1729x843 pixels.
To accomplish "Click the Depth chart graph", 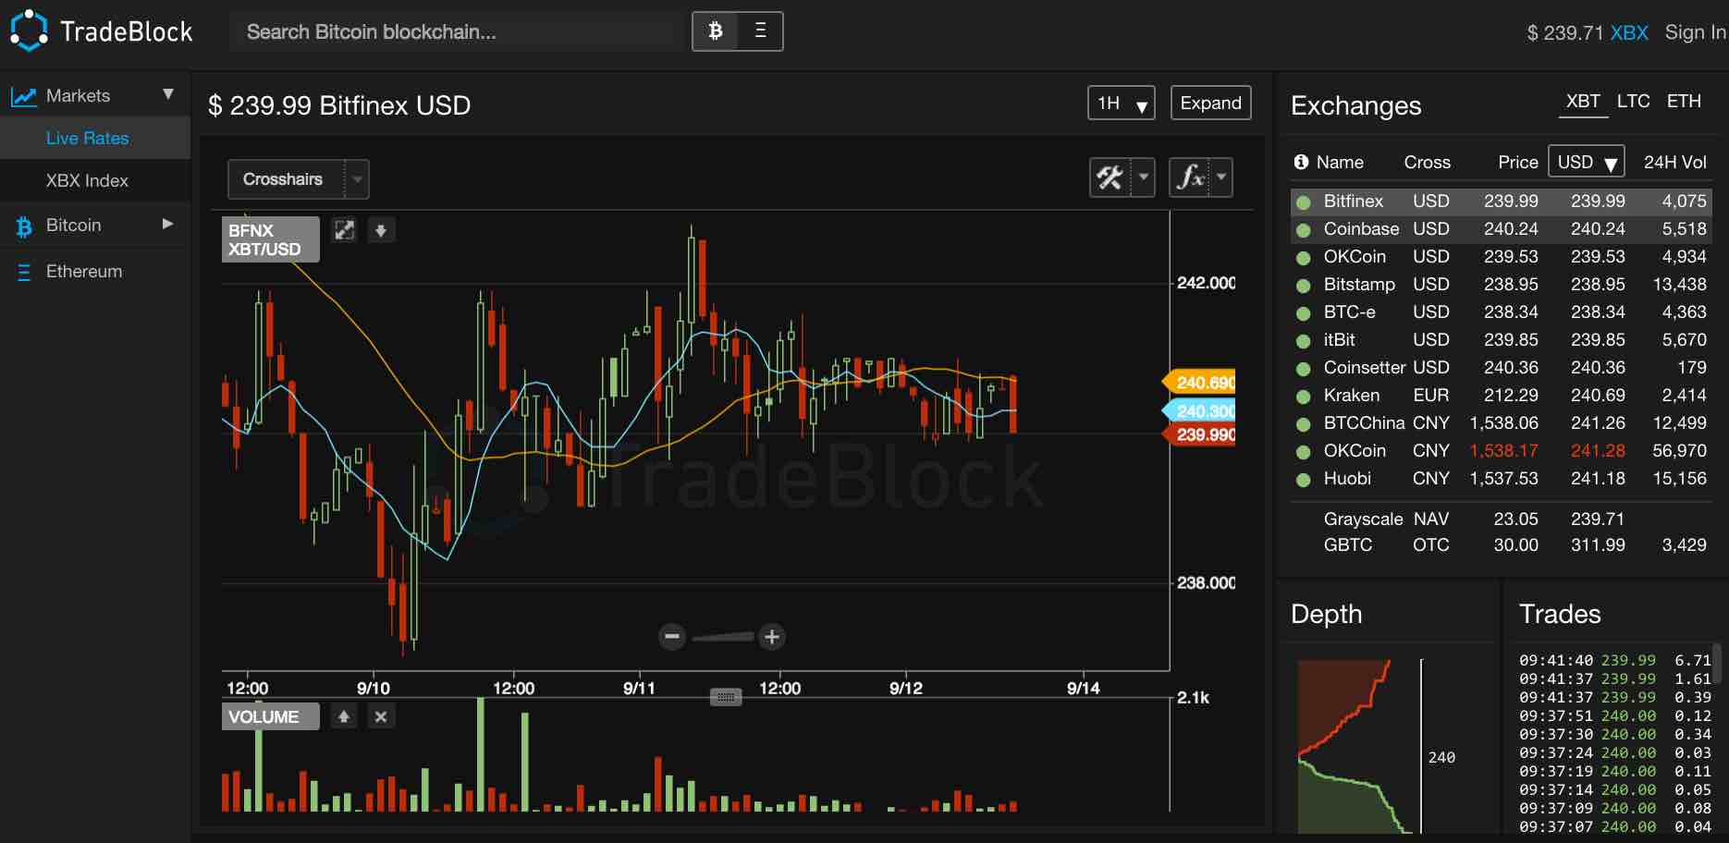I will click(1355, 746).
